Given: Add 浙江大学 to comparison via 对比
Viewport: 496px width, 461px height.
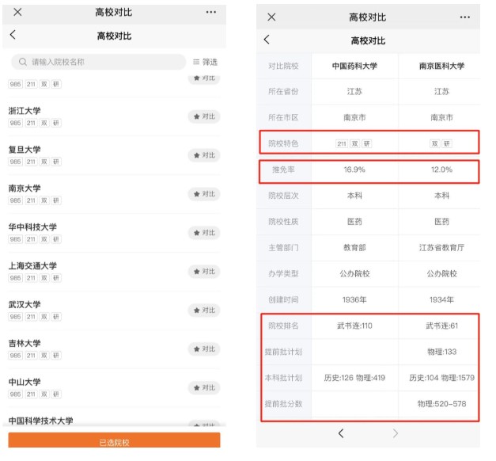Looking at the screenshot, I should [x=204, y=116].
